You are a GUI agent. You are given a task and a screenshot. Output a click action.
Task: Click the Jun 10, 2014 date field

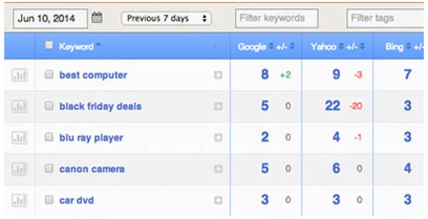click(50, 18)
